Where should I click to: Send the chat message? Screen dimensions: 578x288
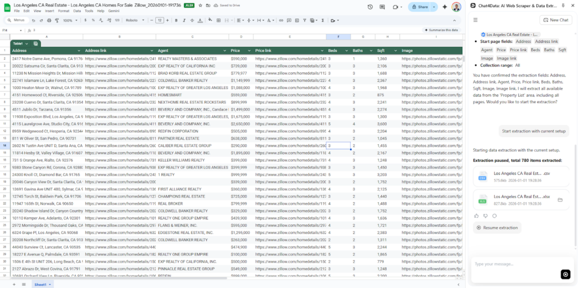click(566, 274)
